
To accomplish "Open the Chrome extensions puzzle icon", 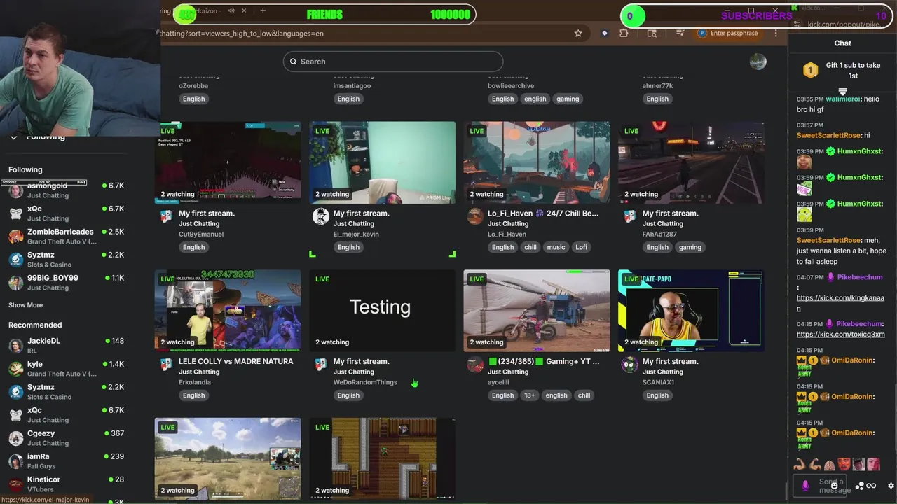I will (x=624, y=33).
